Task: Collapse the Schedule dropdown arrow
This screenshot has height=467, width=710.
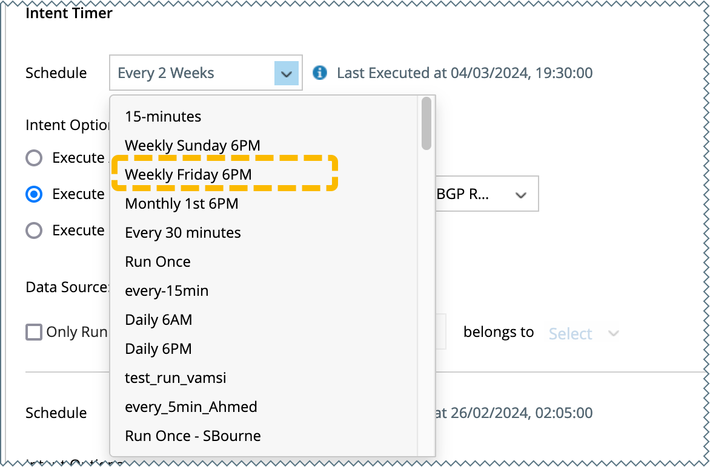Action: [286, 73]
